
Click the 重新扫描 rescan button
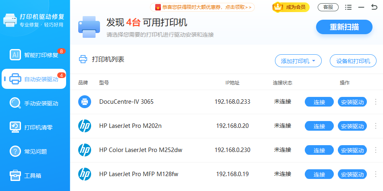click(344, 27)
